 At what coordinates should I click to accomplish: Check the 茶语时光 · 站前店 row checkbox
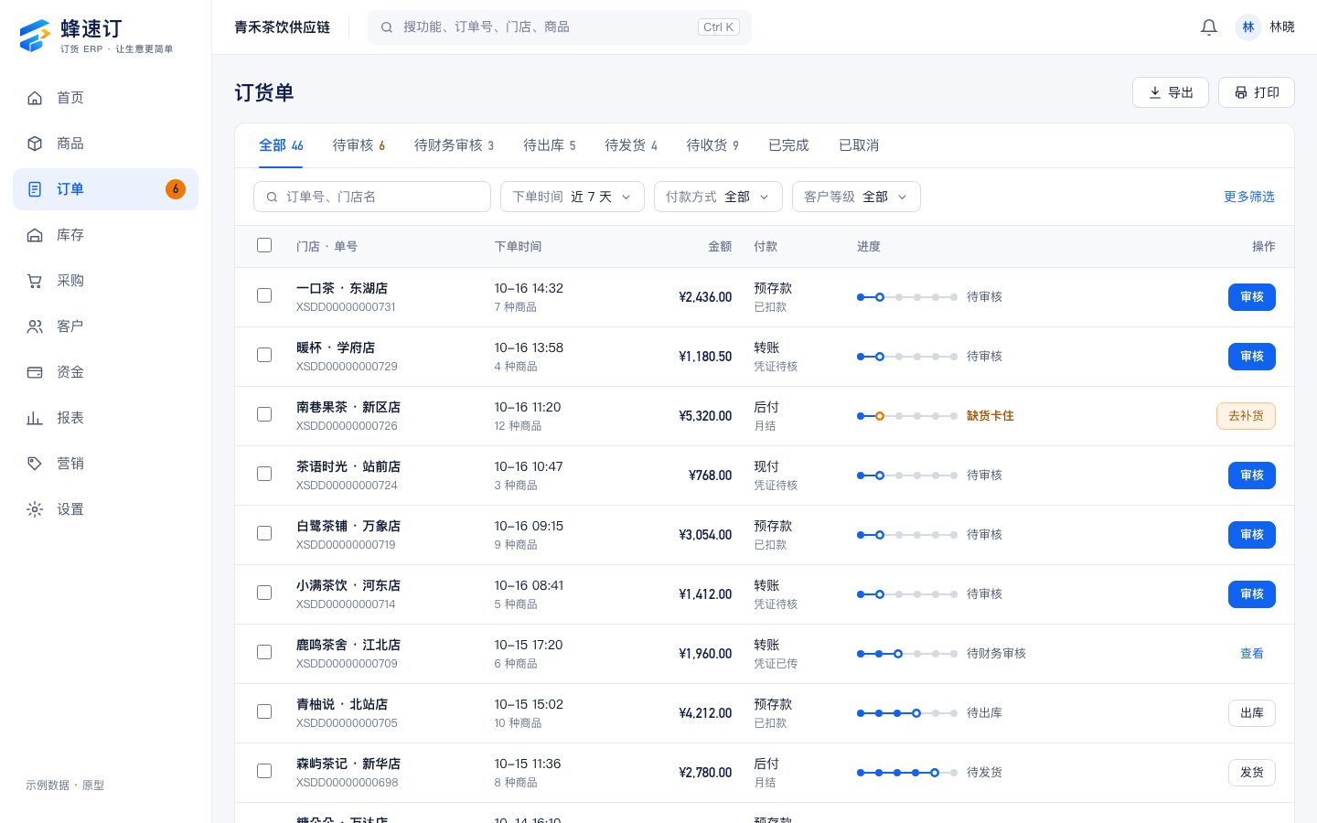coord(264,474)
